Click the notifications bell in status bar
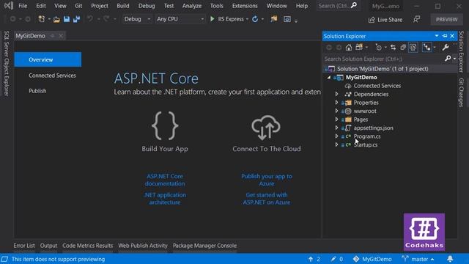Screen dimensions: 469x264 (x=450, y=259)
